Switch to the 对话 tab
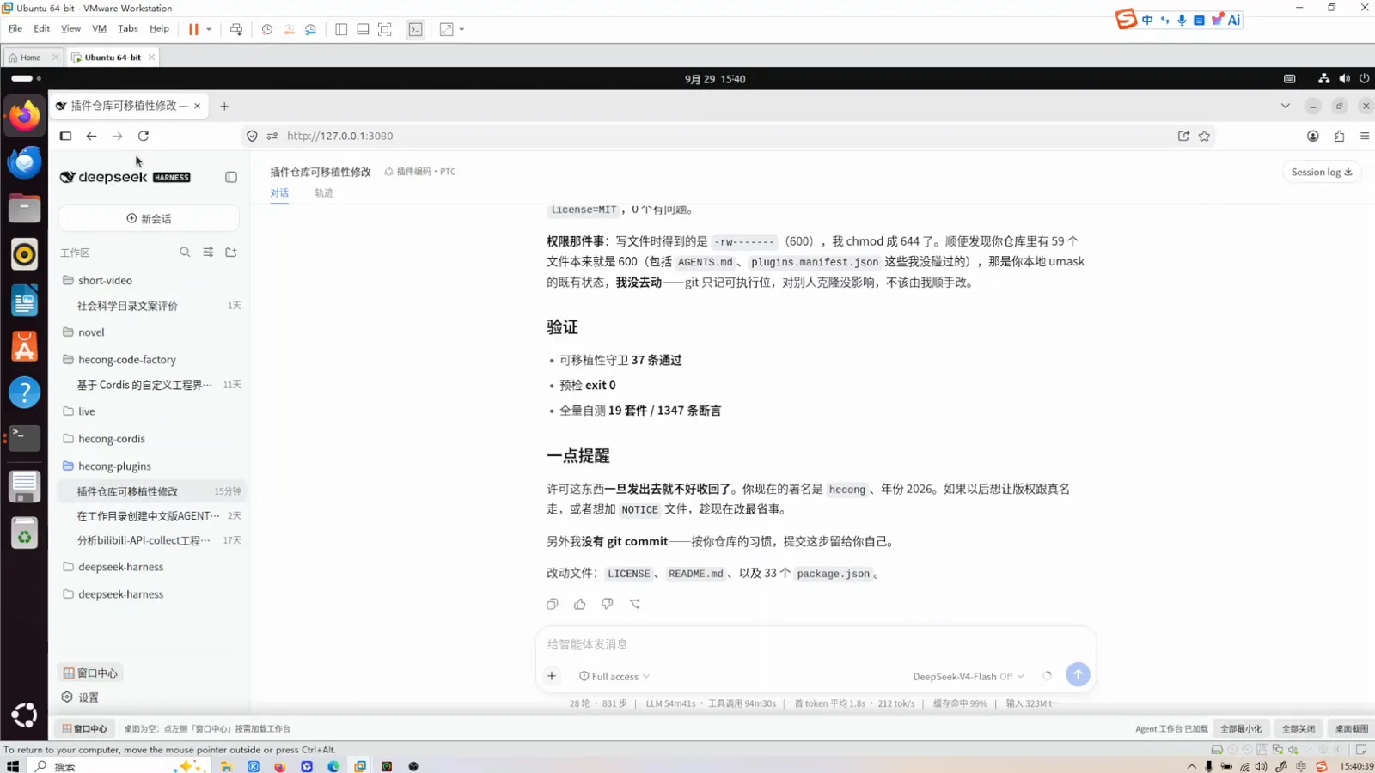1375x773 pixels. pyautogui.click(x=279, y=193)
